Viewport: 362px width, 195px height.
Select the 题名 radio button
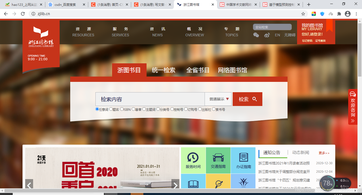111,109
